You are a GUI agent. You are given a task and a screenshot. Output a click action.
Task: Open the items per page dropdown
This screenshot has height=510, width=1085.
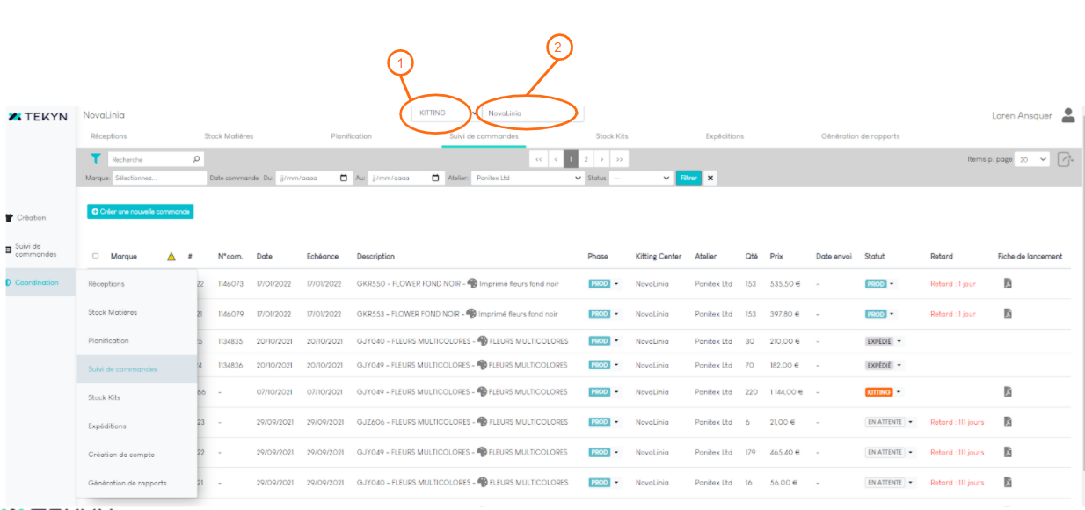[x=1032, y=159]
